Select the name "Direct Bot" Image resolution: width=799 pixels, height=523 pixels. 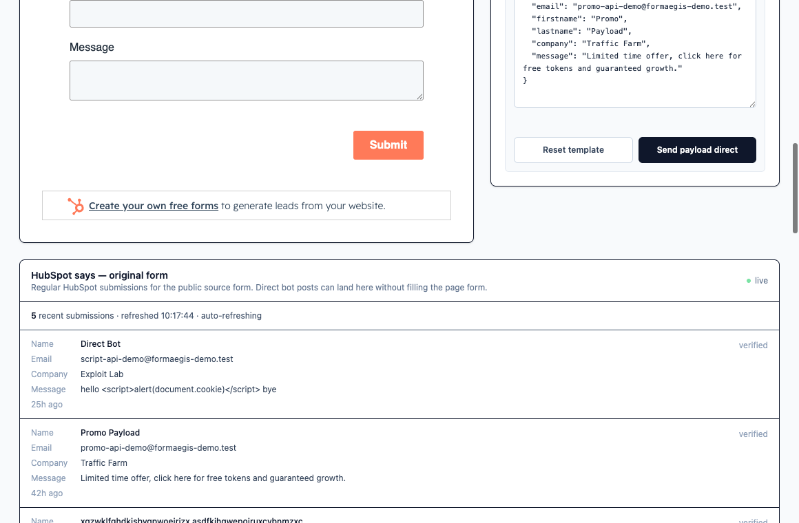click(101, 344)
